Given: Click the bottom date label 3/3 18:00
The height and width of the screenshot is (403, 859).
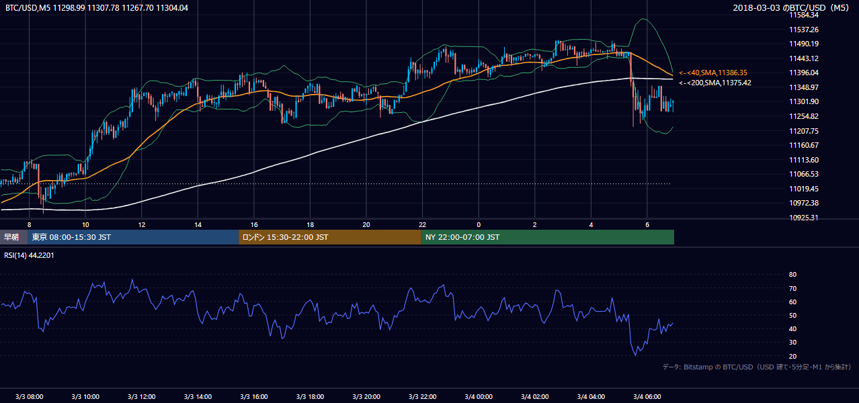Looking at the screenshot, I should pos(310,396).
